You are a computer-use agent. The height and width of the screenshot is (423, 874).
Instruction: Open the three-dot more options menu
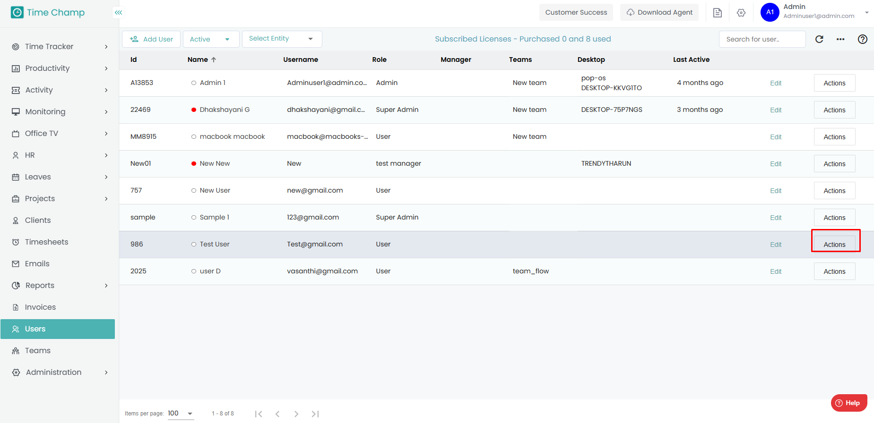[840, 39]
